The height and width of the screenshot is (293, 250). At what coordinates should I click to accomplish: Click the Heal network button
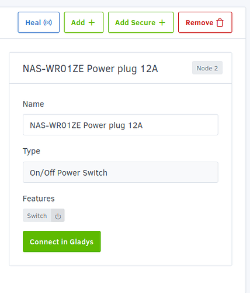(39, 22)
